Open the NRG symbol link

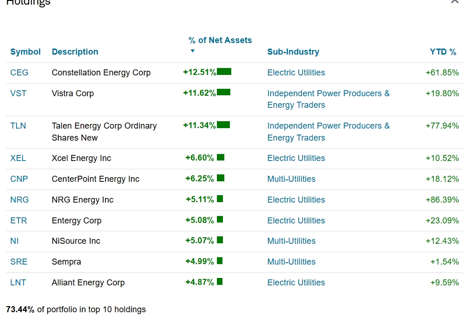[x=19, y=200]
